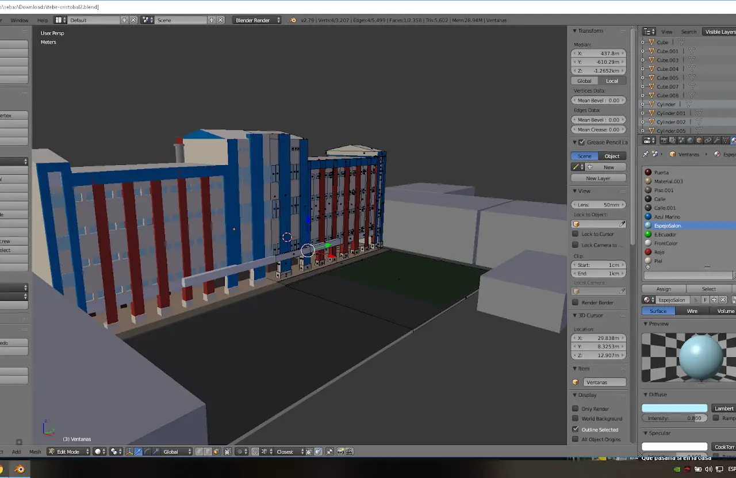Open the Edit Mode selector dropdown
The image size is (736, 478).
[69, 452]
